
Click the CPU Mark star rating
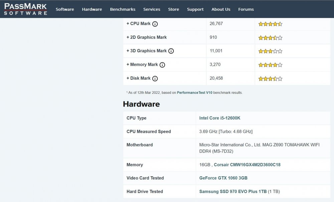pyautogui.click(x=270, y=24)
